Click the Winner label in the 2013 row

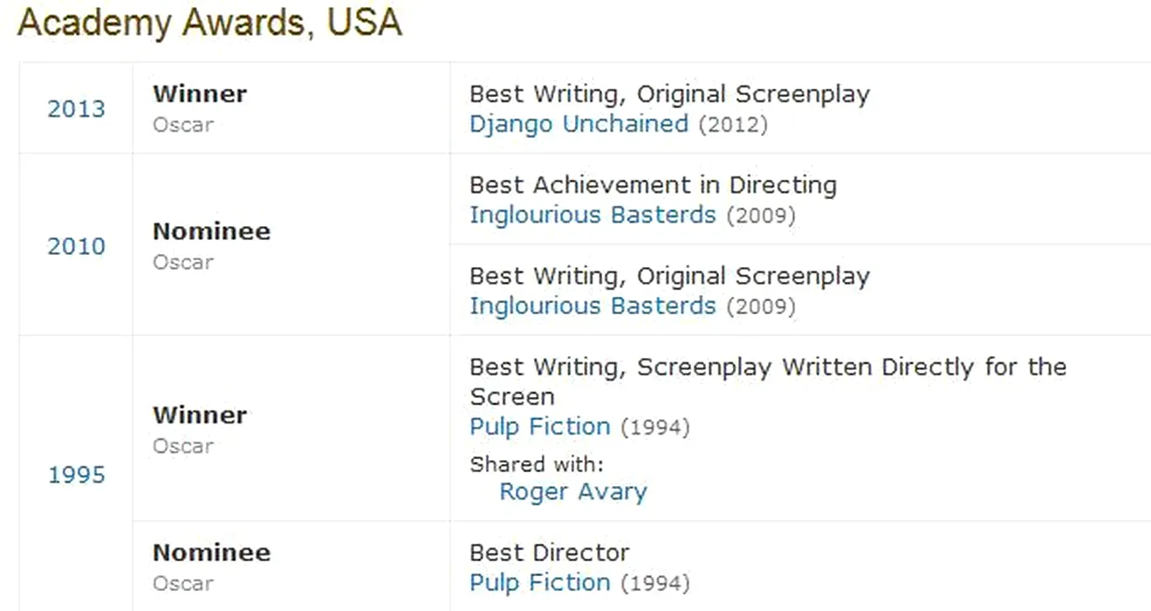pos(200,94)
